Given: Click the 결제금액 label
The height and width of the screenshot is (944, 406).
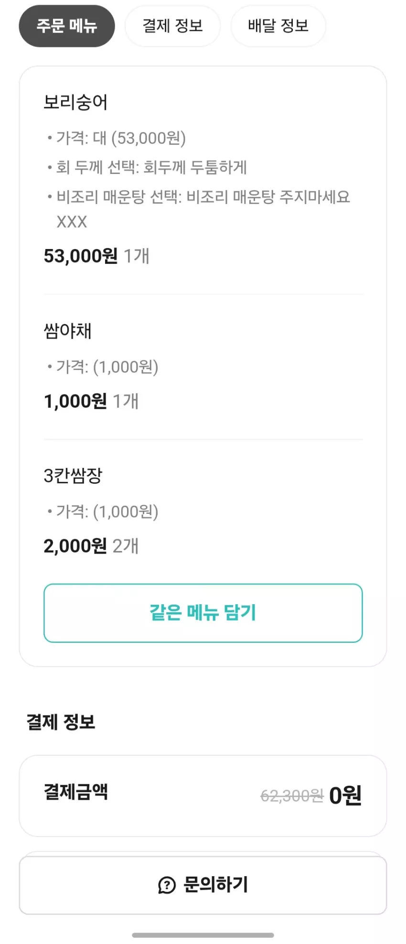Looking at the screenshot, I should 76,792.
